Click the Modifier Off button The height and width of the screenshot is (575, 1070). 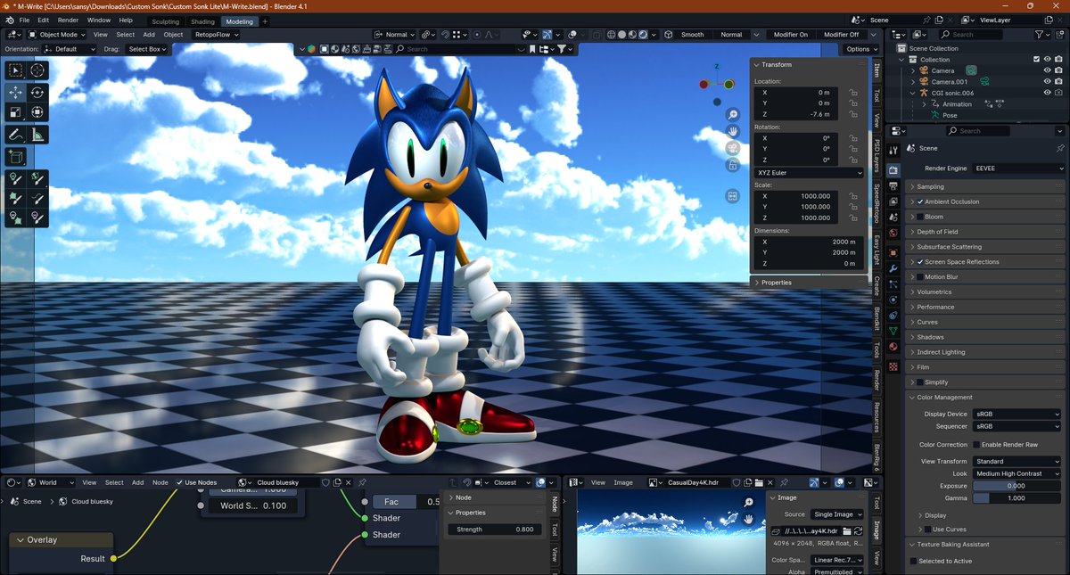[x=841, y=35]
